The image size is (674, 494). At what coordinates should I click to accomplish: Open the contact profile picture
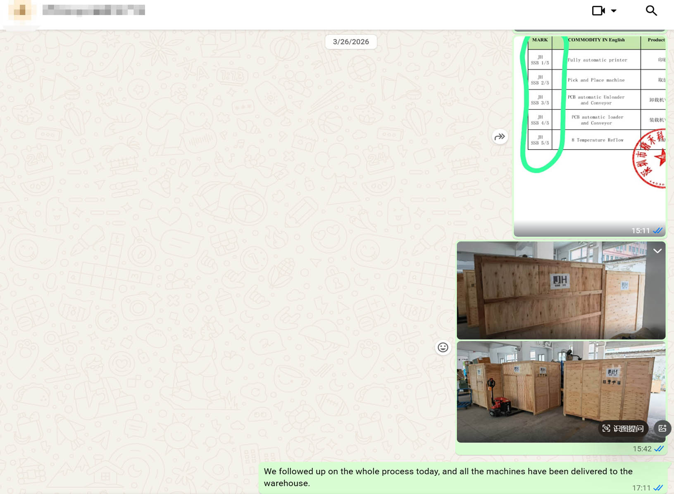click(22, 11)
